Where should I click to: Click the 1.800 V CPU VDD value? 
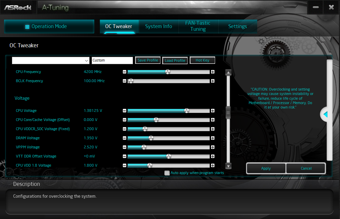point(90,166)
